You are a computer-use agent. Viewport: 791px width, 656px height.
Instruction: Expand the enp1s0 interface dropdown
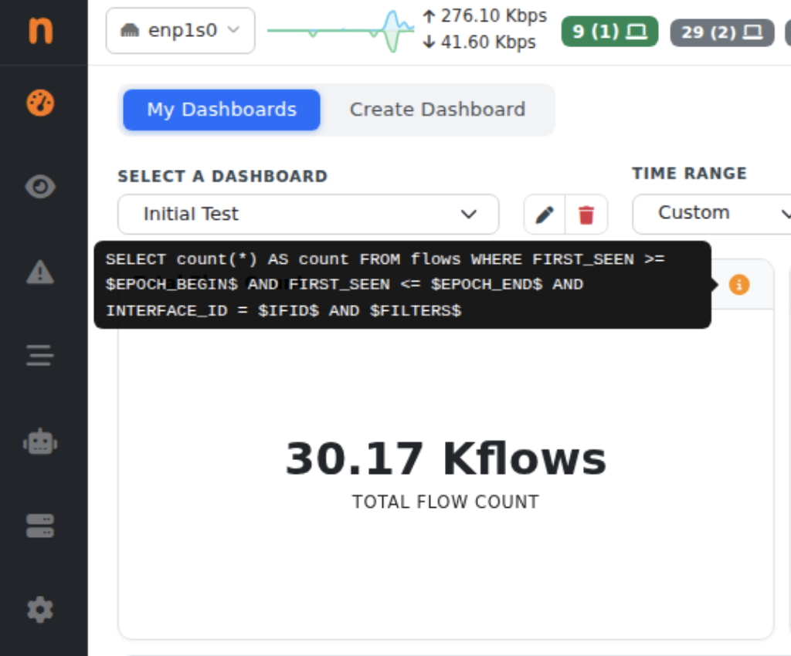pos(180,31)
